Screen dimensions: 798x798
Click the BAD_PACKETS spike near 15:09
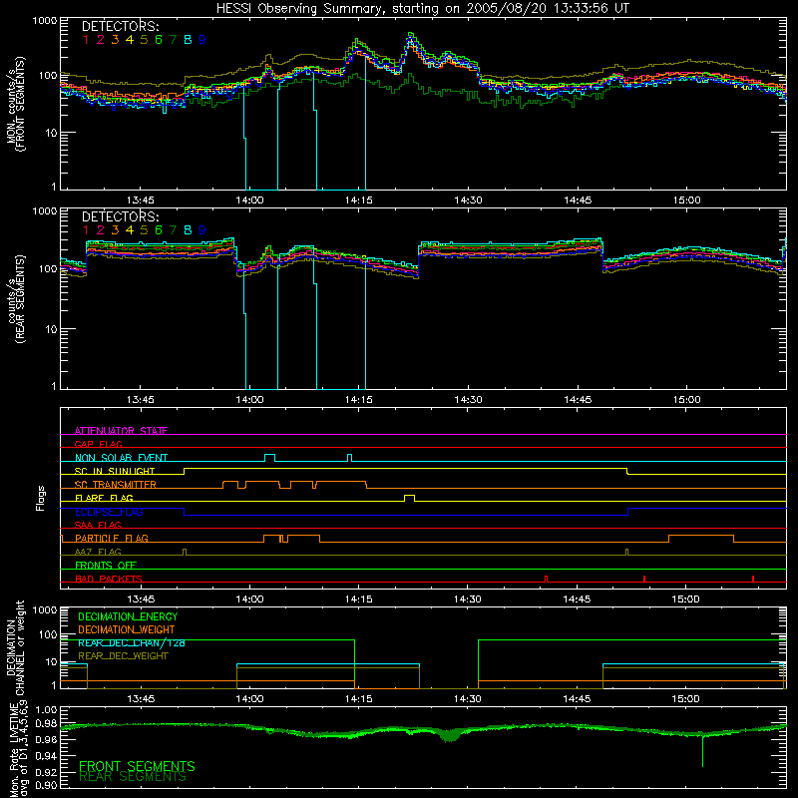pyautogui.click(x=753, y=579)
